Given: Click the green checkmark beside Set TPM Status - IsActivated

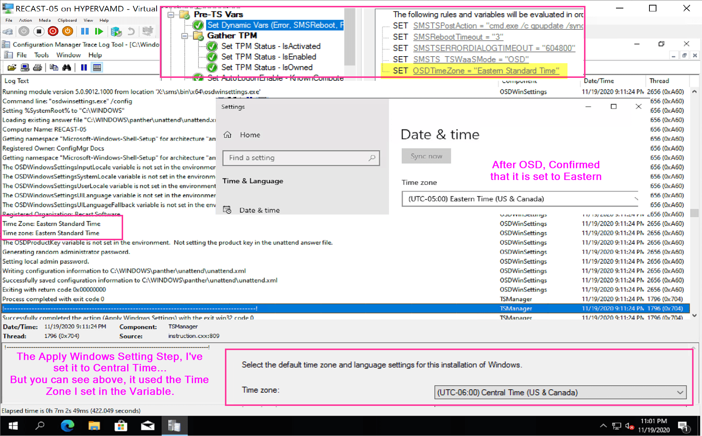Looking at the screenshot, I should pos(211,46).
